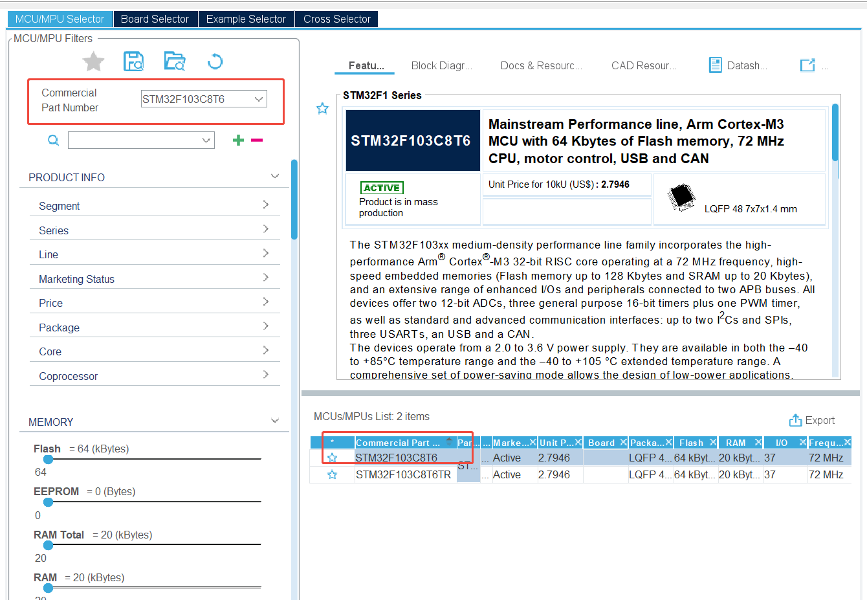867x600 pixels.
Task: Toggle favorite star for STM32F103C8T6 row
Action: (x=332, y=458)
